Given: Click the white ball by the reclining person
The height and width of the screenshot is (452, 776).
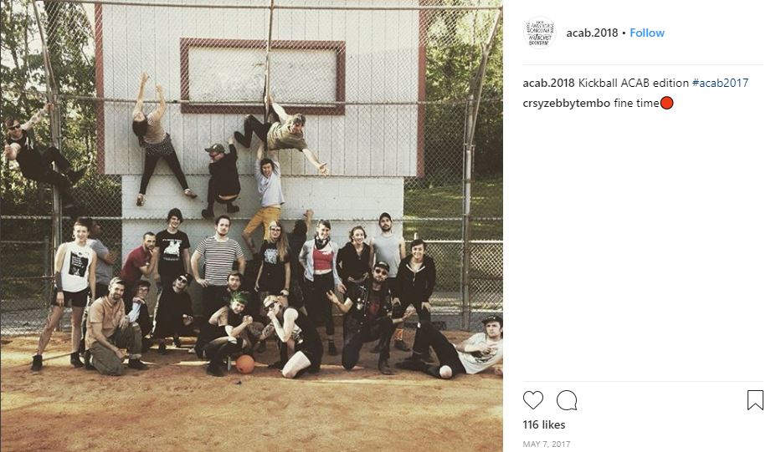Looking at the screenshot, I should click(x=446, y=372).
